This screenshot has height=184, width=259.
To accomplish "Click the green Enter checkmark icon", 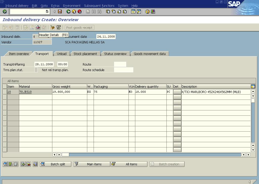I will tap(5, 12).
